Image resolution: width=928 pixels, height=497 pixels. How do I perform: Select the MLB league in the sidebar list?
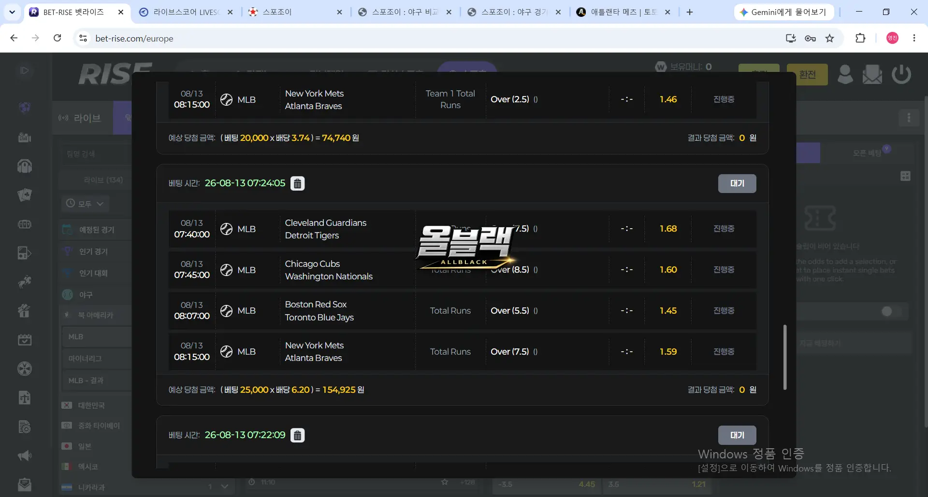(x=97, y=337)
